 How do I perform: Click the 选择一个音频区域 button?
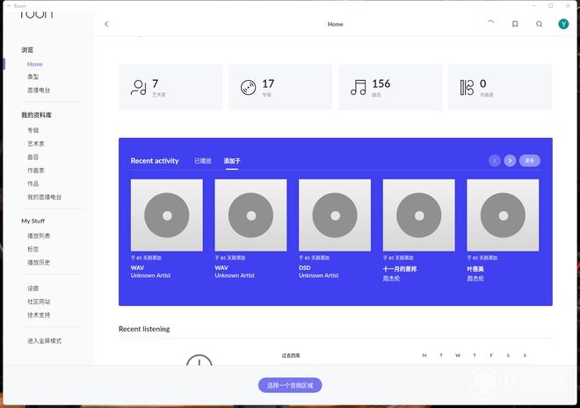point(290,385)
